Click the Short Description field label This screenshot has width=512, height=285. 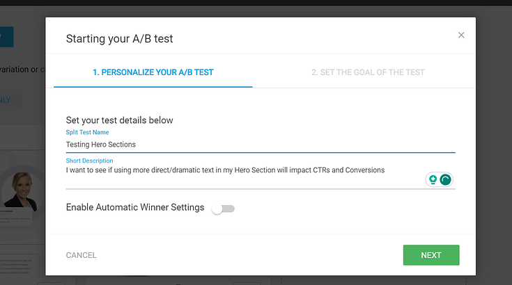(90, 161)
